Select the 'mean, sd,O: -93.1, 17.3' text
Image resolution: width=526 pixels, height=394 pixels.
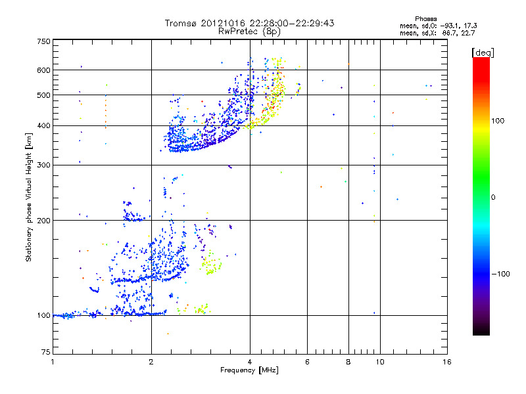[438, 26]
